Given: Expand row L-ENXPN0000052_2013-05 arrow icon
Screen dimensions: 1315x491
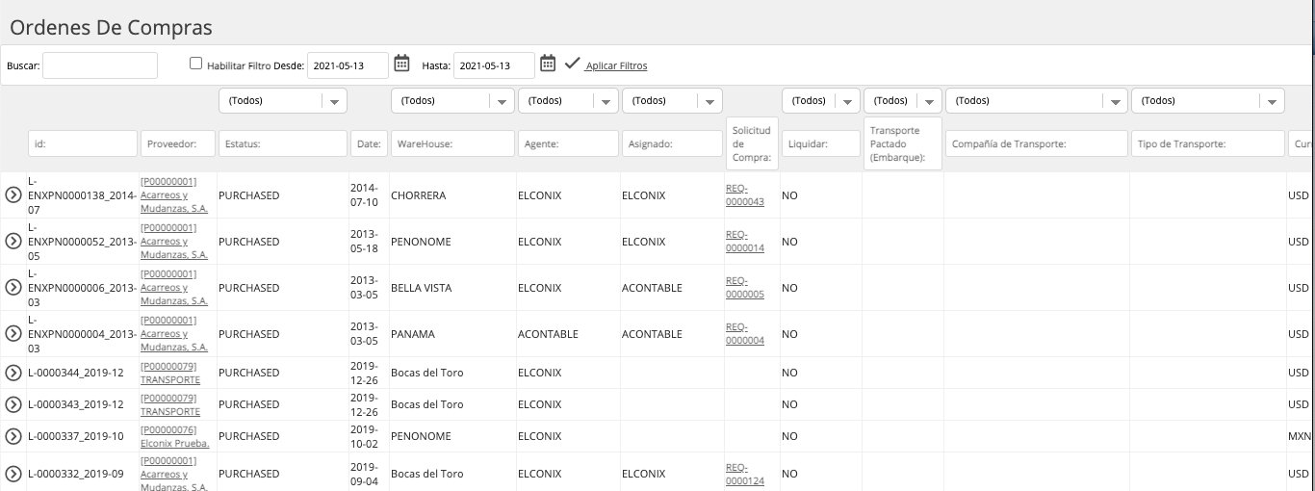Looking at the screenshot, I should click(x=13, y=241).
